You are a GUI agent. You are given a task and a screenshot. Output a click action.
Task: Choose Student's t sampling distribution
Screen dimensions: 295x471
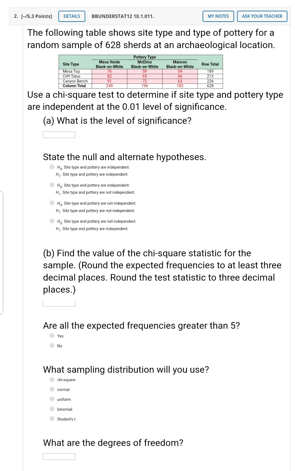[x=52, y=419]
